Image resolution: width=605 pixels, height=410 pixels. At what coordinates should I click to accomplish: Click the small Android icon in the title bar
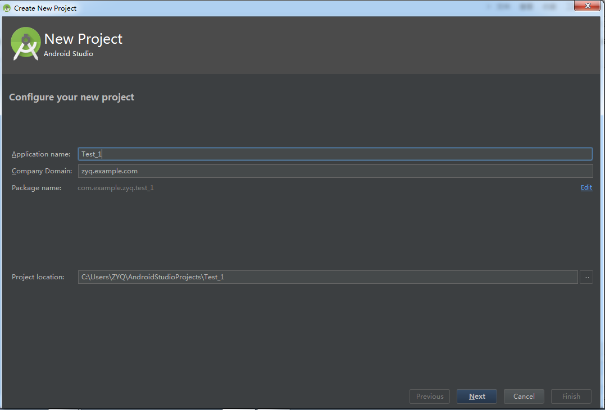(x=7, y=8)
